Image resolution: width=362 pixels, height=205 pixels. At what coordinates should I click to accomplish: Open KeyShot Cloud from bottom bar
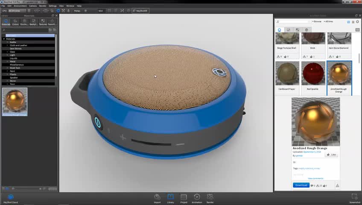tap(11, 198)
